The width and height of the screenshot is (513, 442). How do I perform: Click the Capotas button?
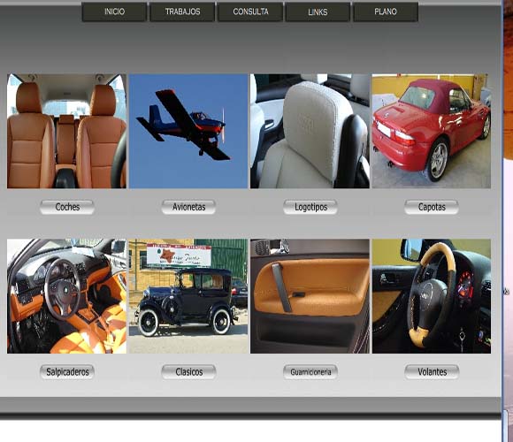point(432,207)
